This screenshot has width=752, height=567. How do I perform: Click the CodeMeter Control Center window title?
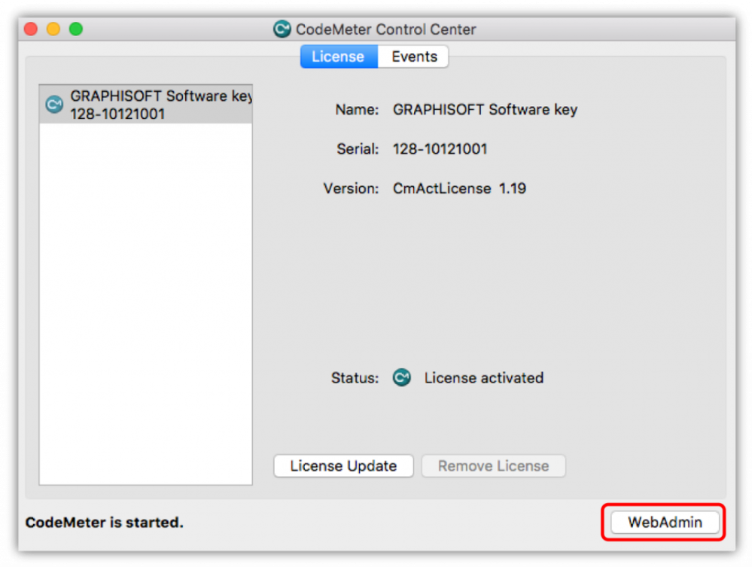pos(385,29)
